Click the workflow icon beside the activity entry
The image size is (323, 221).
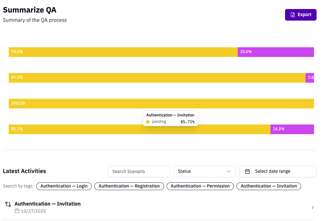8,204
